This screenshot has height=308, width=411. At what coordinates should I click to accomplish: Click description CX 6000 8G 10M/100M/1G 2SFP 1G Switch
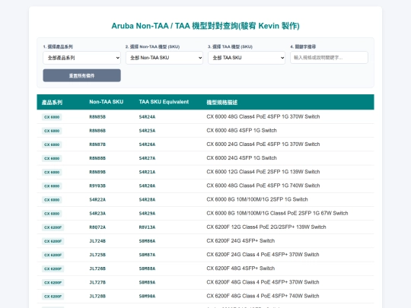tap(257, 199)
